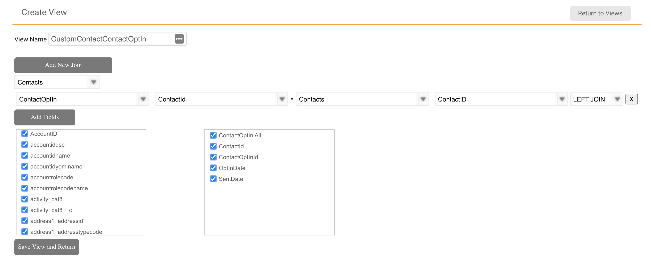The height and width of the screenshot is (262, 651).
Task: Uncheck the activity_cat8 checkbox
Action: pos(25,199)
